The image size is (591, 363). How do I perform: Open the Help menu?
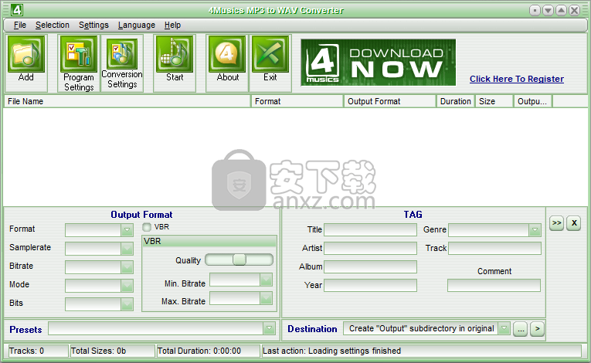(172, 25)
